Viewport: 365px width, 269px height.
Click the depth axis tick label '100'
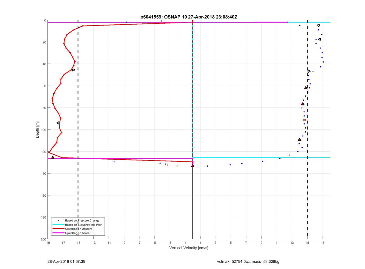coord(43,130)
